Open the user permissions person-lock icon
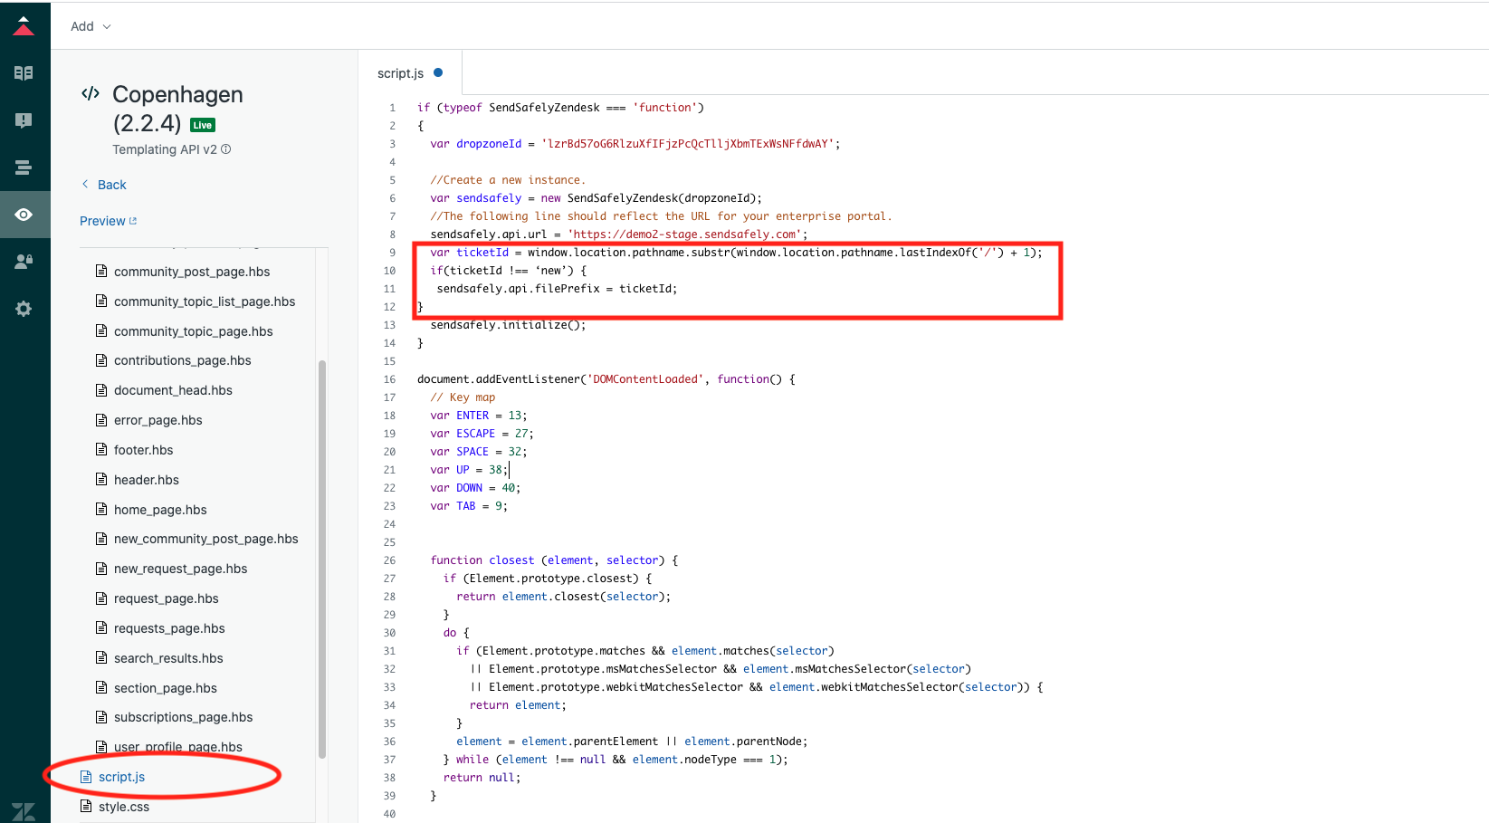Image resolution: width=1489 pixels, height=823 pixels. (24, 262)
